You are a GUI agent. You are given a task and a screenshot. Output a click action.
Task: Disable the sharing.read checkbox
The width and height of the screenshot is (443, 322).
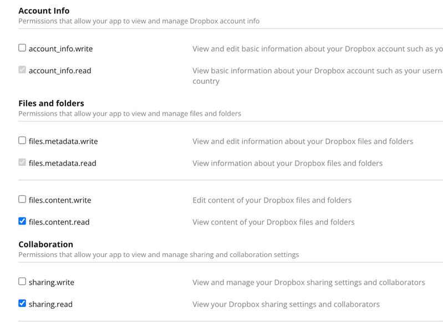[22, 304]
